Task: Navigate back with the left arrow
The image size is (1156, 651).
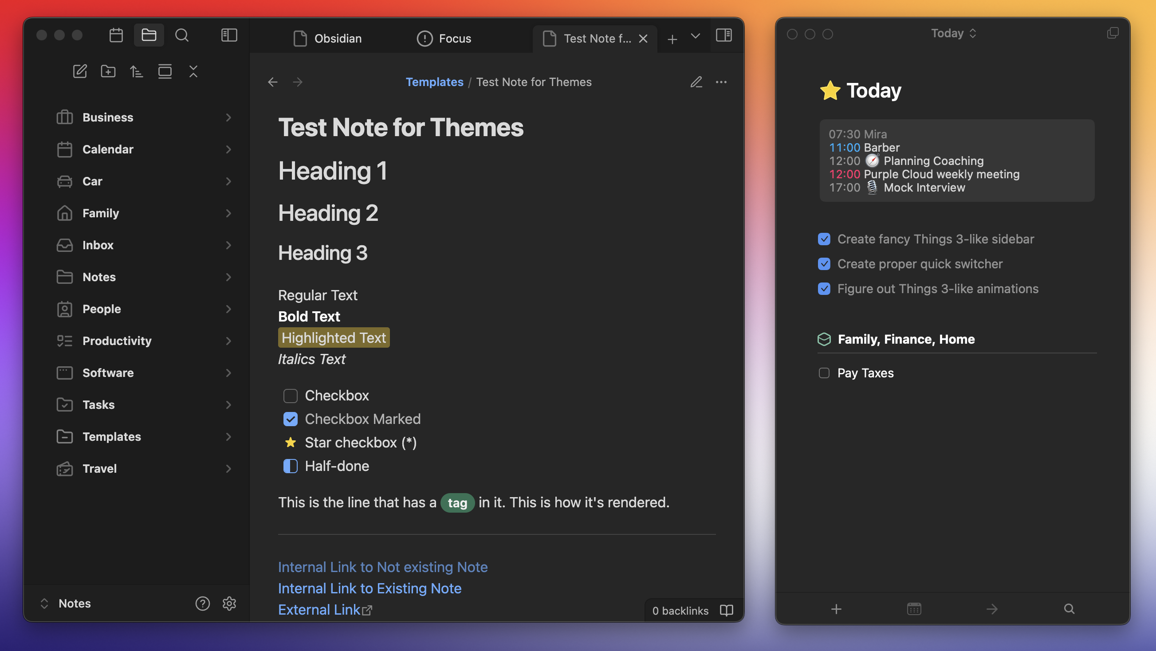Action: 272,82
